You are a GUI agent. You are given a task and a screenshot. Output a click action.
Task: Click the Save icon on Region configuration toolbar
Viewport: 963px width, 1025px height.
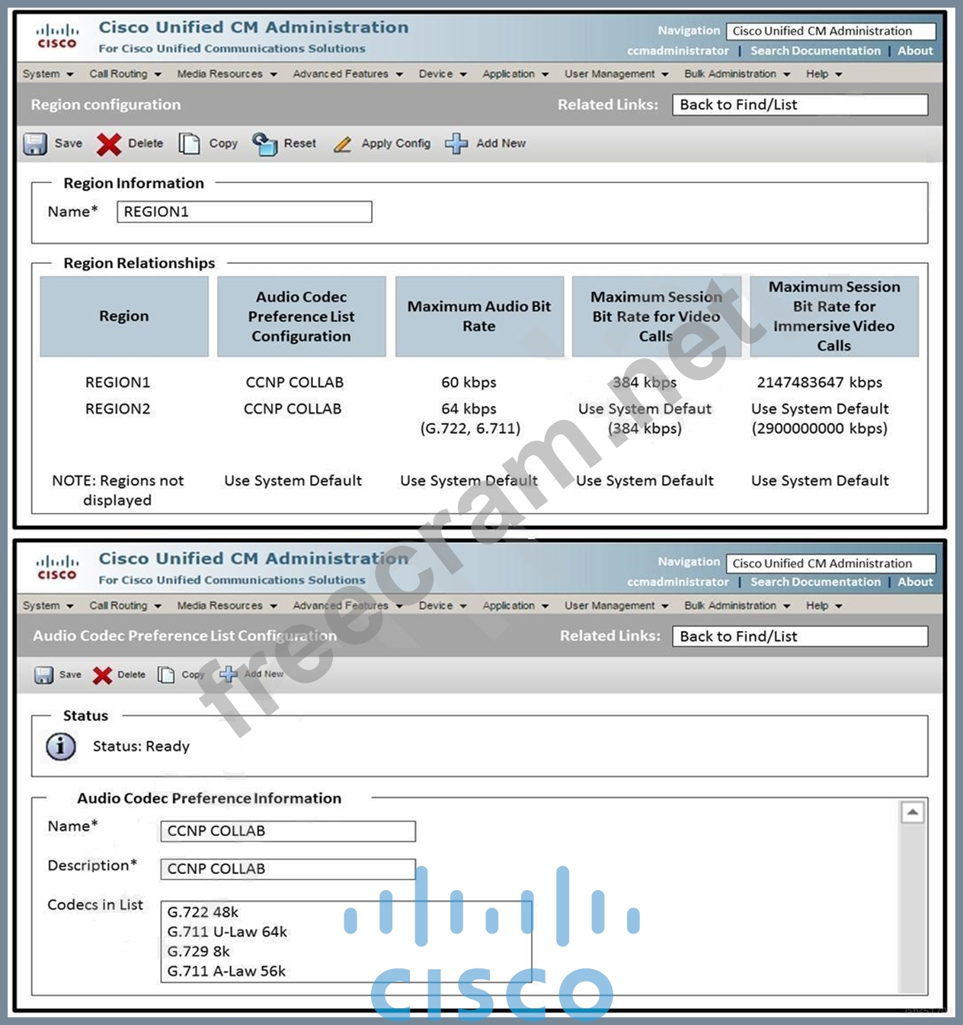coord(35,144)
